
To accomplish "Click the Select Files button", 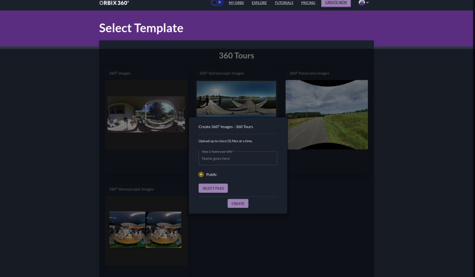I will pos(213,189).
